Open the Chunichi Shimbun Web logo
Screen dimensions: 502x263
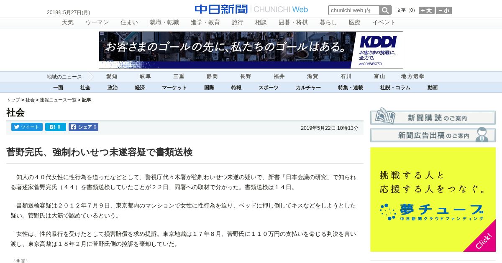[251, 9]
